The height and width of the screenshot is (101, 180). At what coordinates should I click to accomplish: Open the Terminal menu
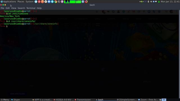tap(31, 8)
